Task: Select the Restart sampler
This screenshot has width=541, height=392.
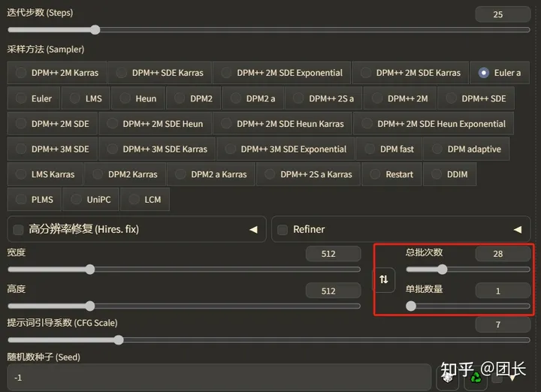Action: [x=391, y=174]
